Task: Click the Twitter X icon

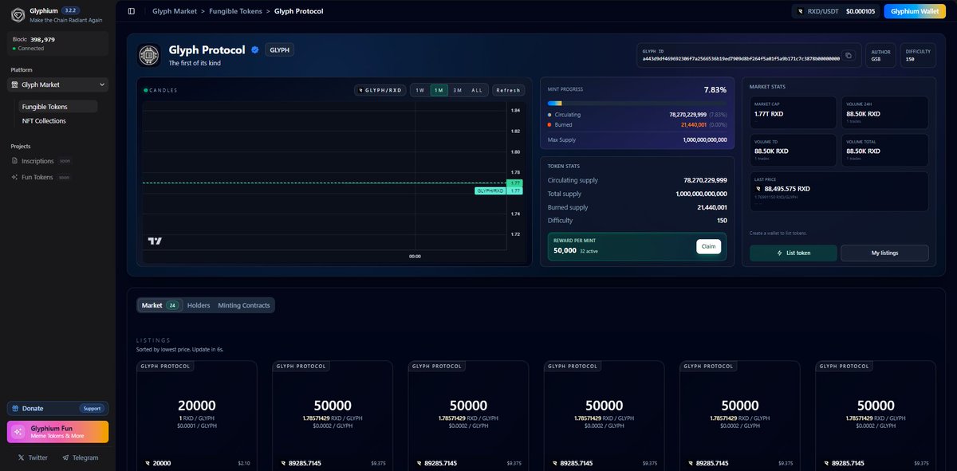Action: (x=21, y=457)
